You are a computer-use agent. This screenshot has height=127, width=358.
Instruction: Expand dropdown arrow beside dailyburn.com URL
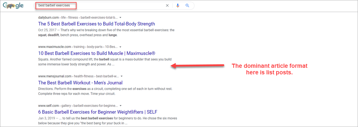point(120,18)
